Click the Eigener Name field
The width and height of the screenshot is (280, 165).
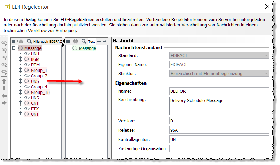(219, 64)
